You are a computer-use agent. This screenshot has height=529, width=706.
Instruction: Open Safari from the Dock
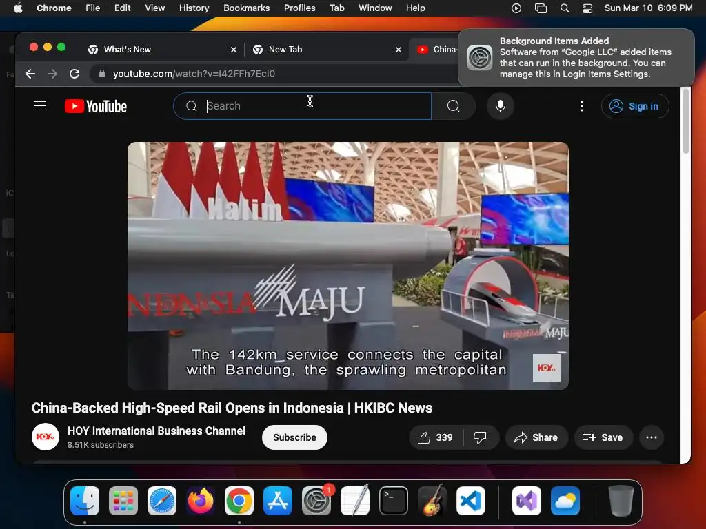coord(162,501)
